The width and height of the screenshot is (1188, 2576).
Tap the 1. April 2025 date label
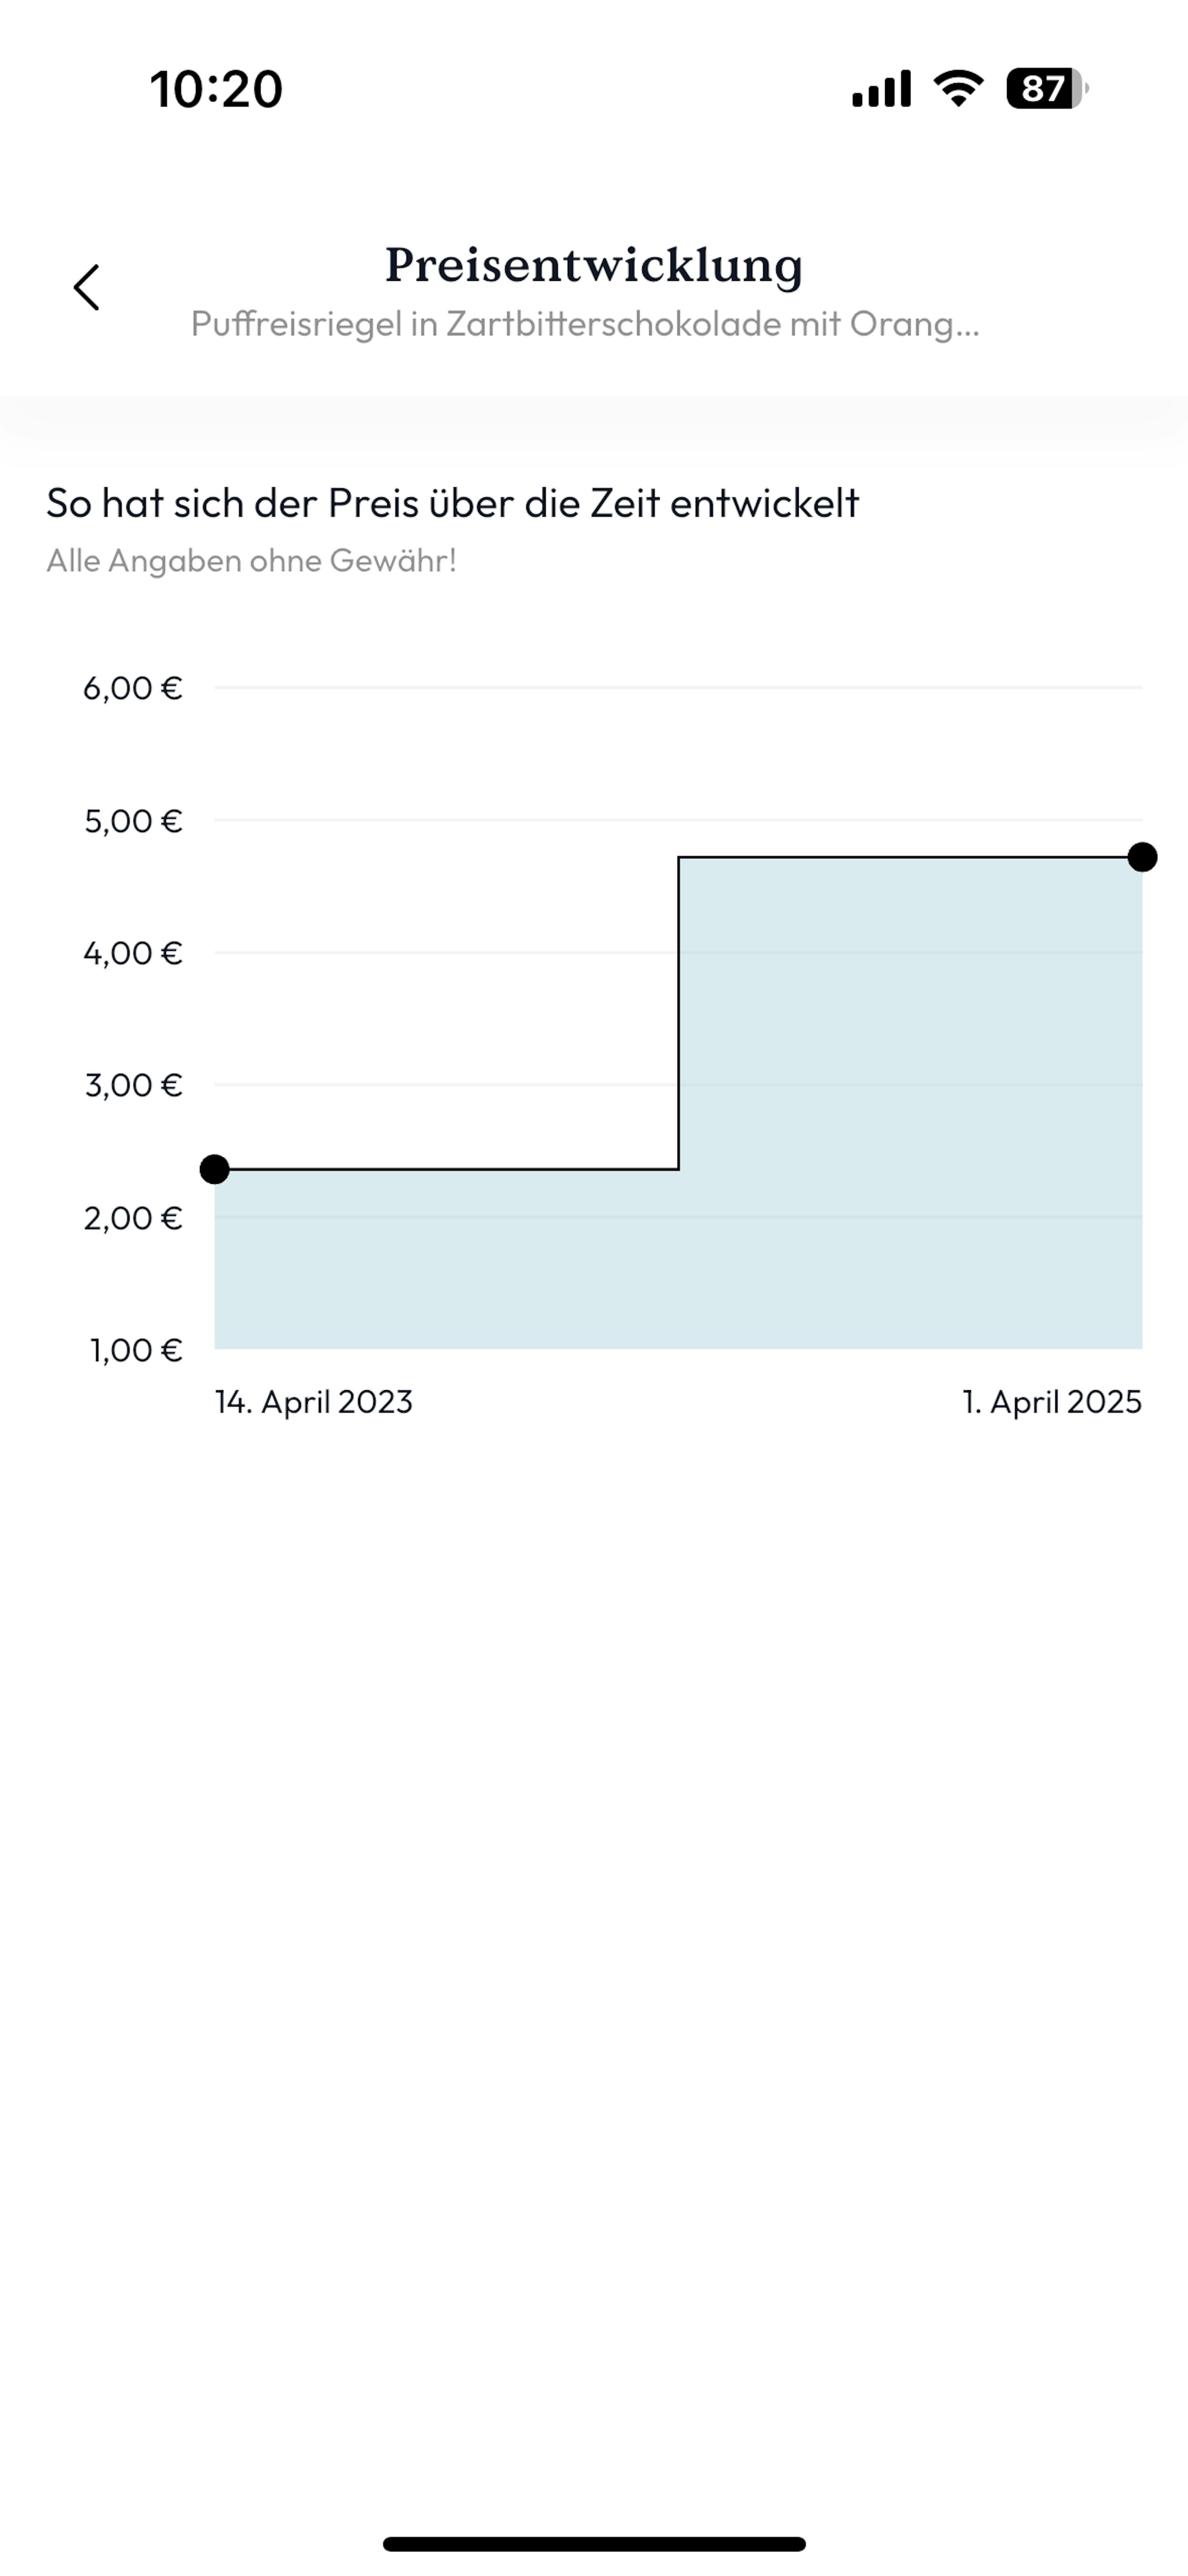click(1051, 1402)
